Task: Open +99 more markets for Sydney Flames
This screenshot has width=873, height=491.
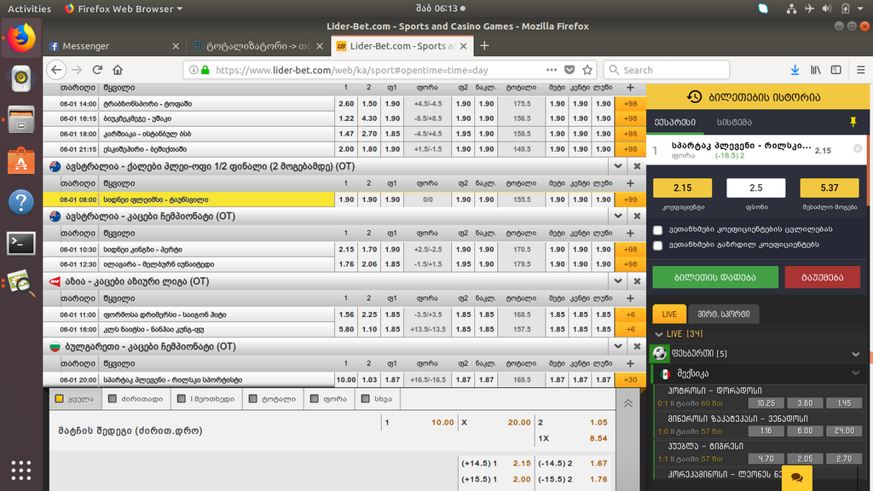Action: [x=630, y=199]
